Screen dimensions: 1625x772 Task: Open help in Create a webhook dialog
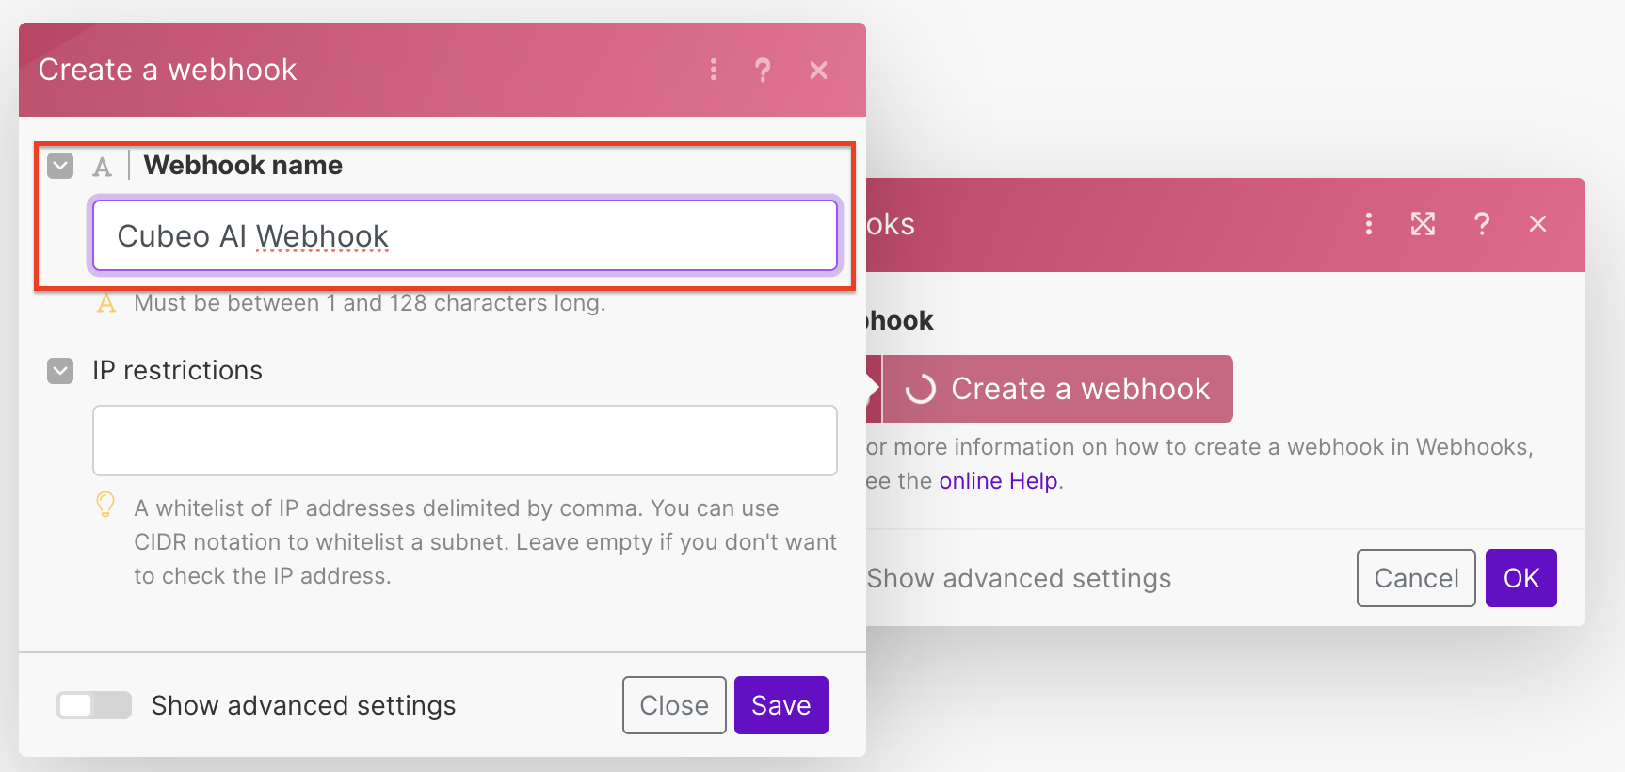[x=763, y=70]
